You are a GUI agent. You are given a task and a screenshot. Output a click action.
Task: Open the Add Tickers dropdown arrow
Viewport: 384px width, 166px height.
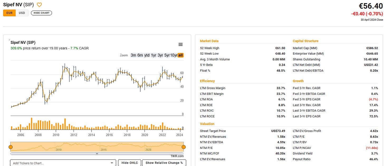click(x=112, y=163)
